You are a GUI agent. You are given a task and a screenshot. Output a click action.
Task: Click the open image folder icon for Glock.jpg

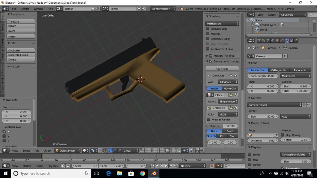point(231,95)
